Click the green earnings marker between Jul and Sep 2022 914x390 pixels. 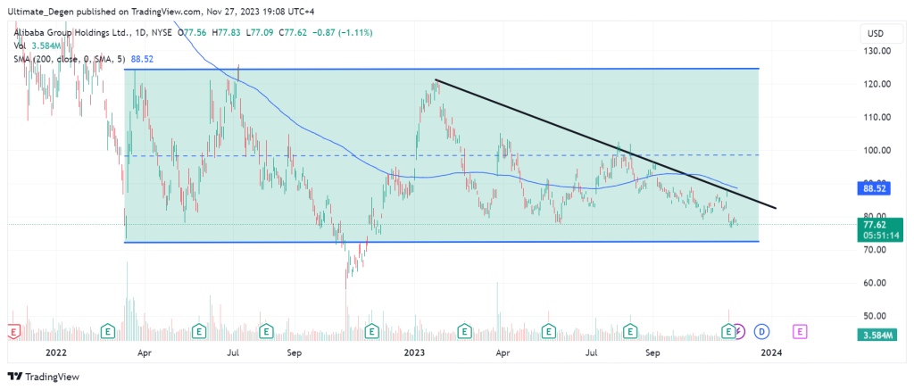pyautogui.click(x=266, y=331)
